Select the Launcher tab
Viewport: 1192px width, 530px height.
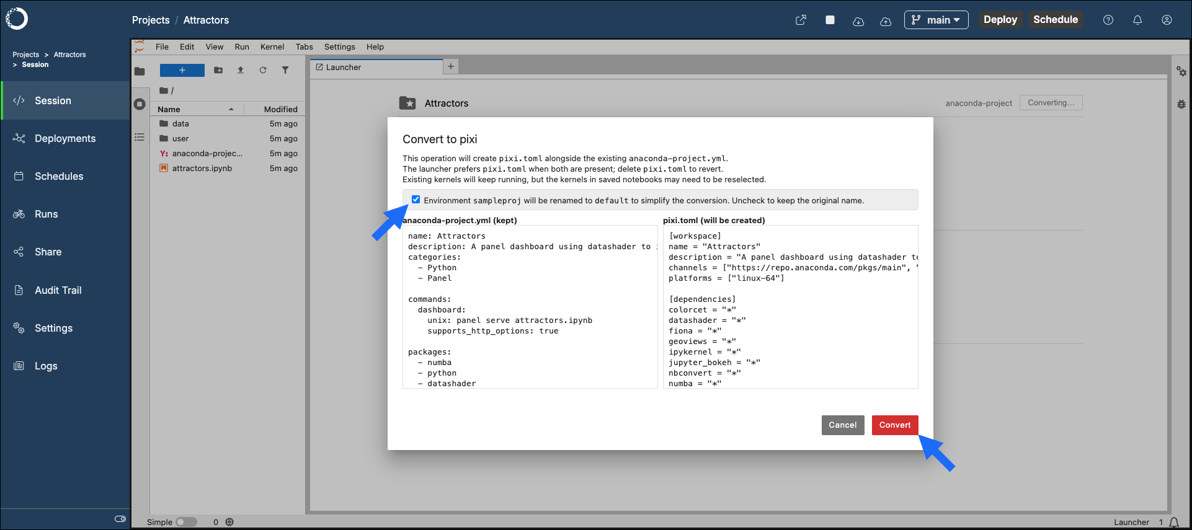376,67
